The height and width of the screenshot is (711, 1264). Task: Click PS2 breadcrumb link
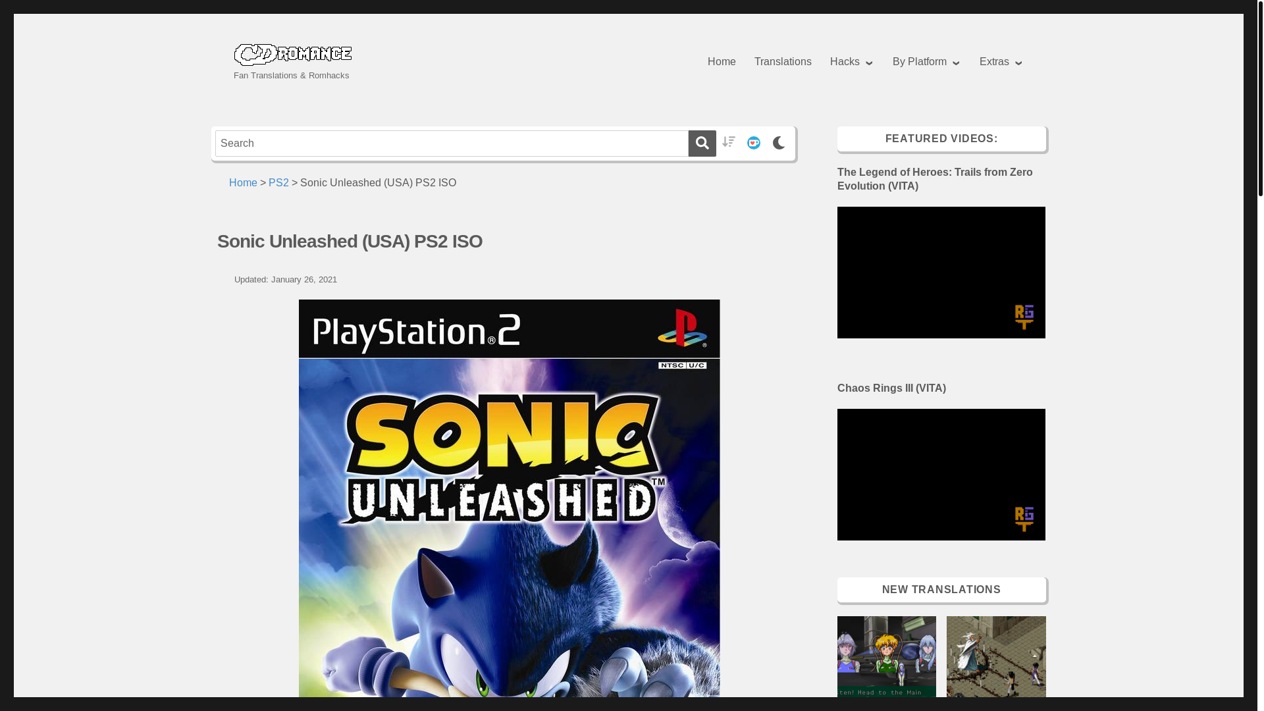tap(278, 183)
